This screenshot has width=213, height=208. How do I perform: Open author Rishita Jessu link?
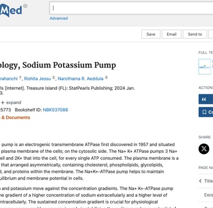coord(37,78)
